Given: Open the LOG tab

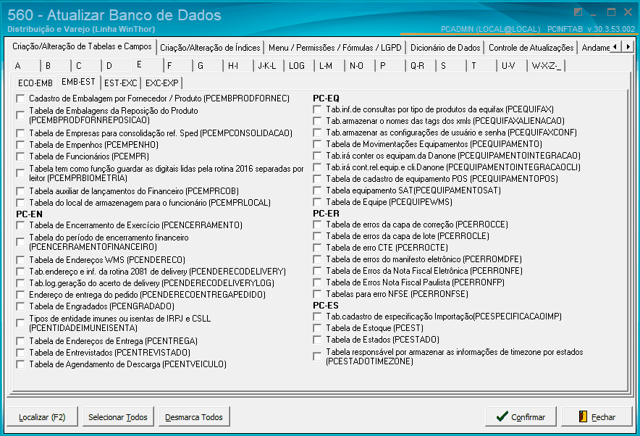Looking at the screenshot, I should (299, 66).
